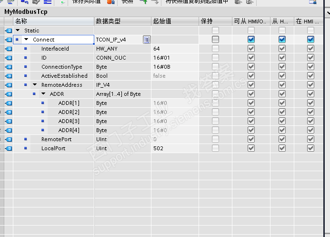Click LocalPort start value 502
Image resolution: width=330 pixels, height=237 pixels.
[158, 148]
